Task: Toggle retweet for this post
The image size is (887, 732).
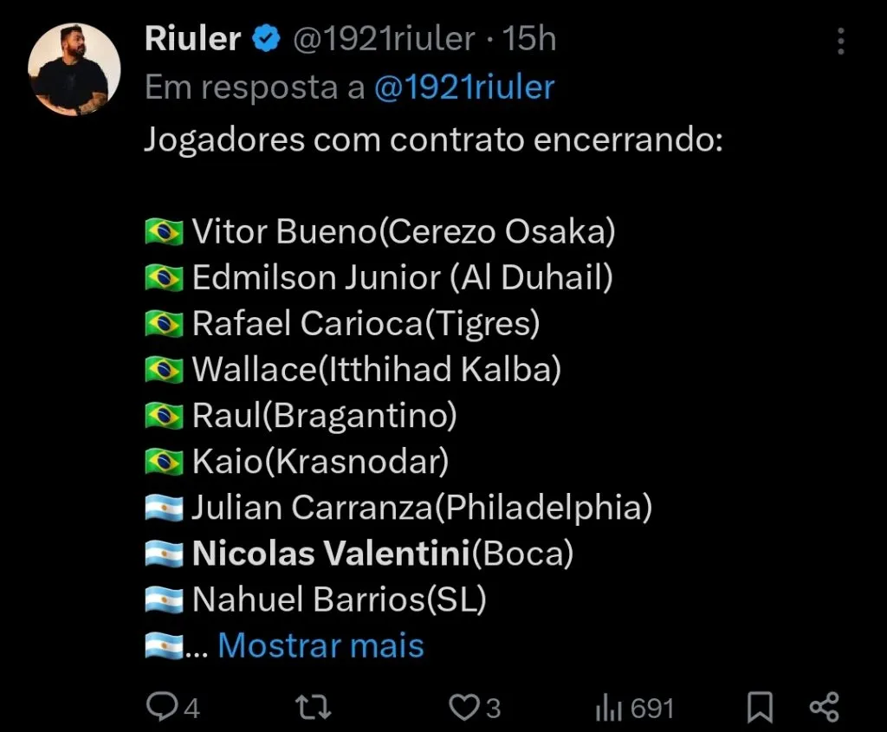Action: (x=312, y=707)
